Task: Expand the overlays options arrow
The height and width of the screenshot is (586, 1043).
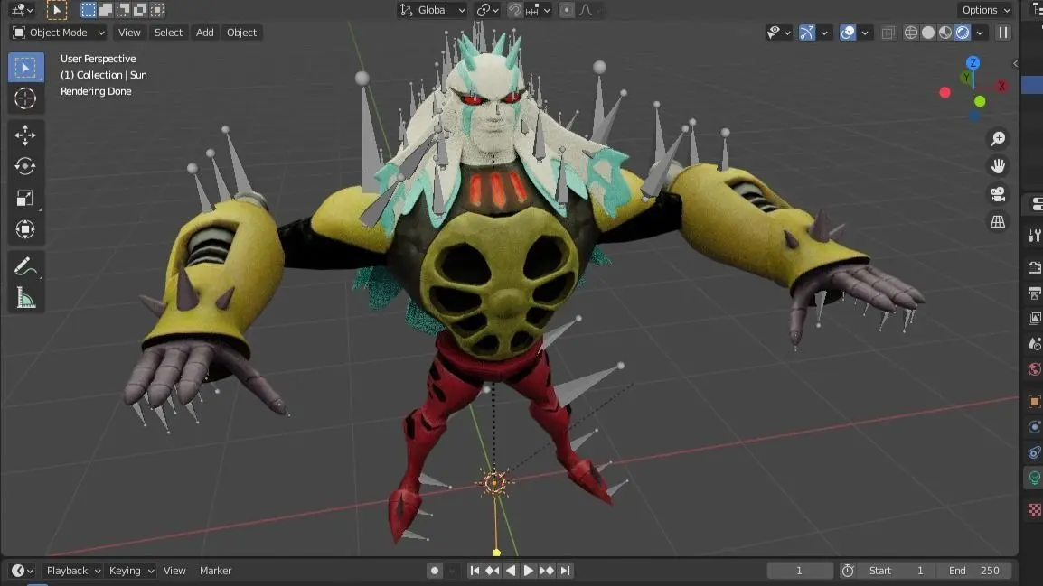Action: pos(865,33)
